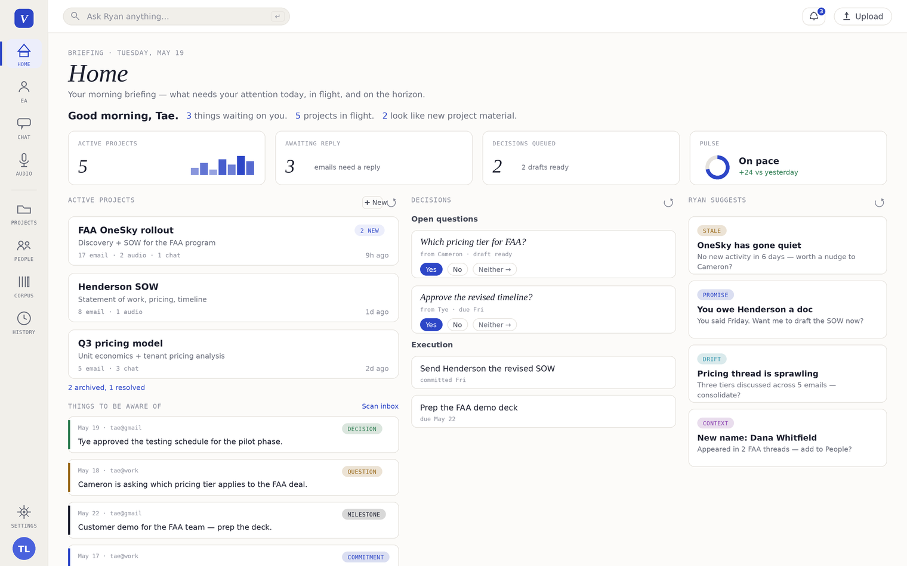Click the COMMITMENT tag badge

[x=366, y=558]
